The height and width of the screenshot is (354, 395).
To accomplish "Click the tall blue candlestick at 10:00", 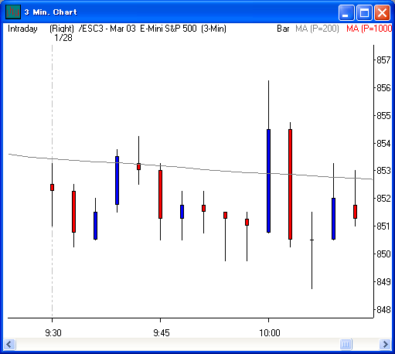I will point(268,181).
